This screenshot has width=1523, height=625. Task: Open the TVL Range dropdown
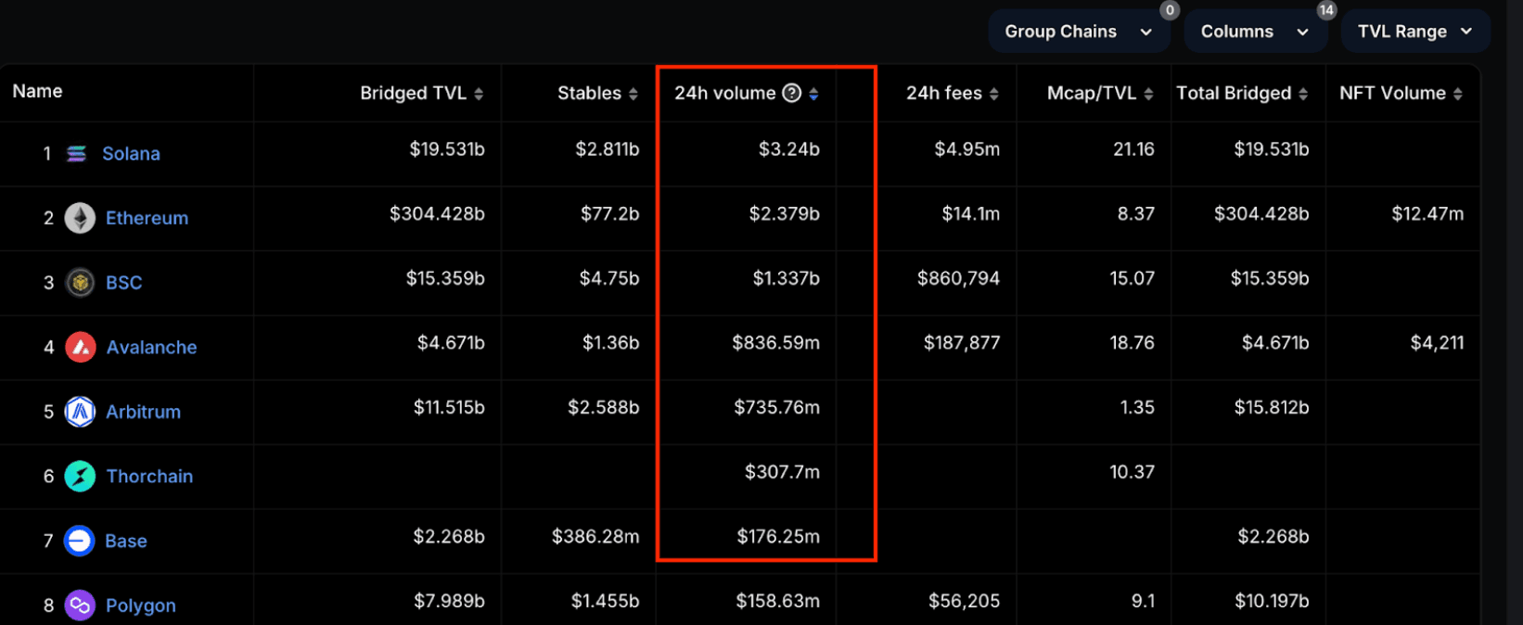click(1414, 32)
